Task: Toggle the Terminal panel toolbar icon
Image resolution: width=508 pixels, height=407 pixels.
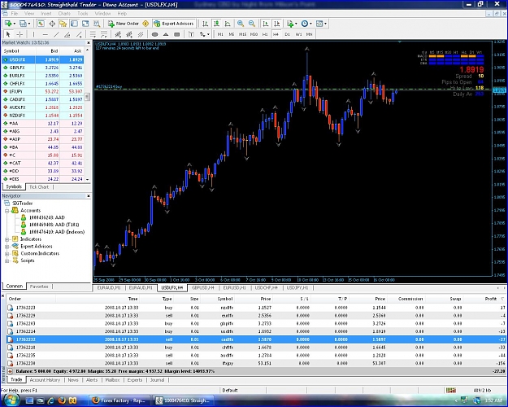Action: pos(74,24)
